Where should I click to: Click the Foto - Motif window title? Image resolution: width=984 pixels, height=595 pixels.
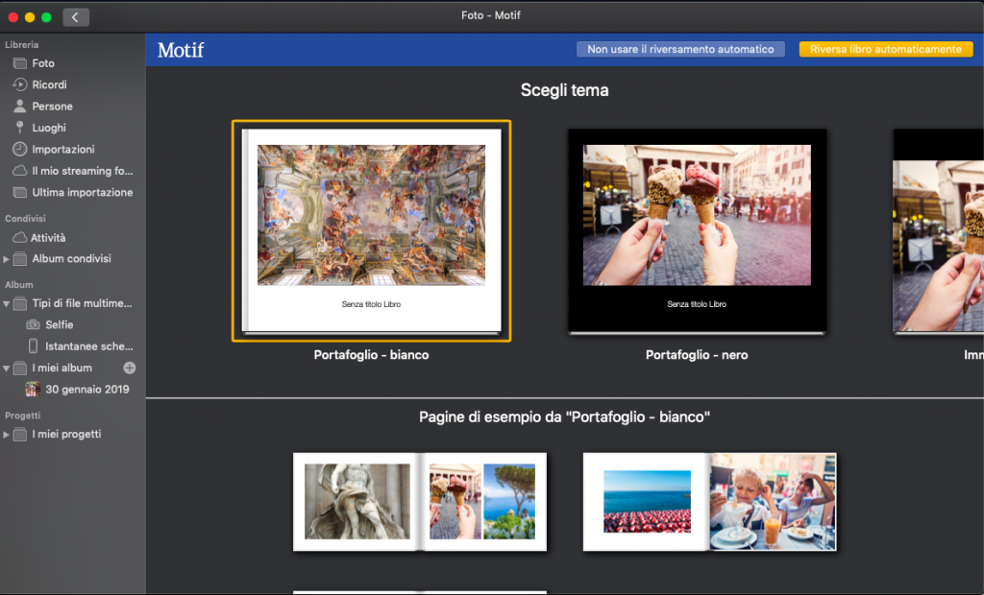tap(491, 15)
